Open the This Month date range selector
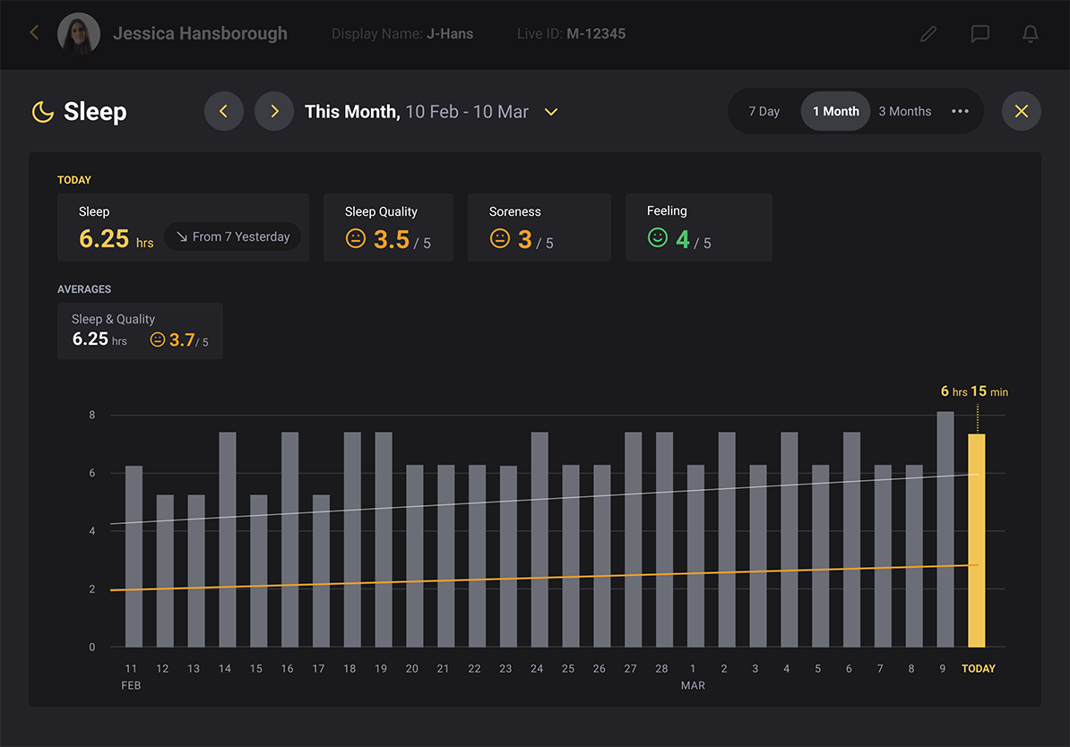Image resolution: width=1070 pixels, height=747 pixels. point(417,112)
